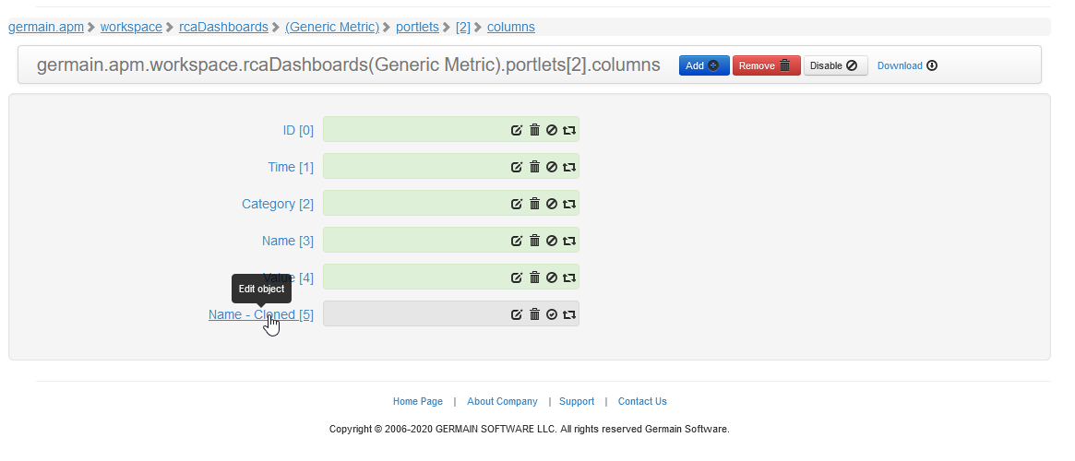Image resolution: width=1075 pixels, height=461 pixels.
Task: Click the clone icon in the ID [0] row
Action: point(569,130)
